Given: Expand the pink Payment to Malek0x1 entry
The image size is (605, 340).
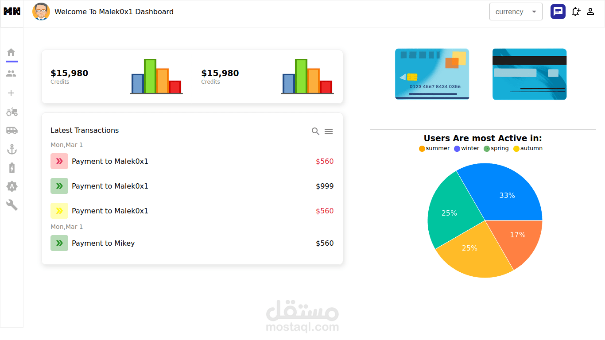Looking at the screenshot, I should [59, 161].
